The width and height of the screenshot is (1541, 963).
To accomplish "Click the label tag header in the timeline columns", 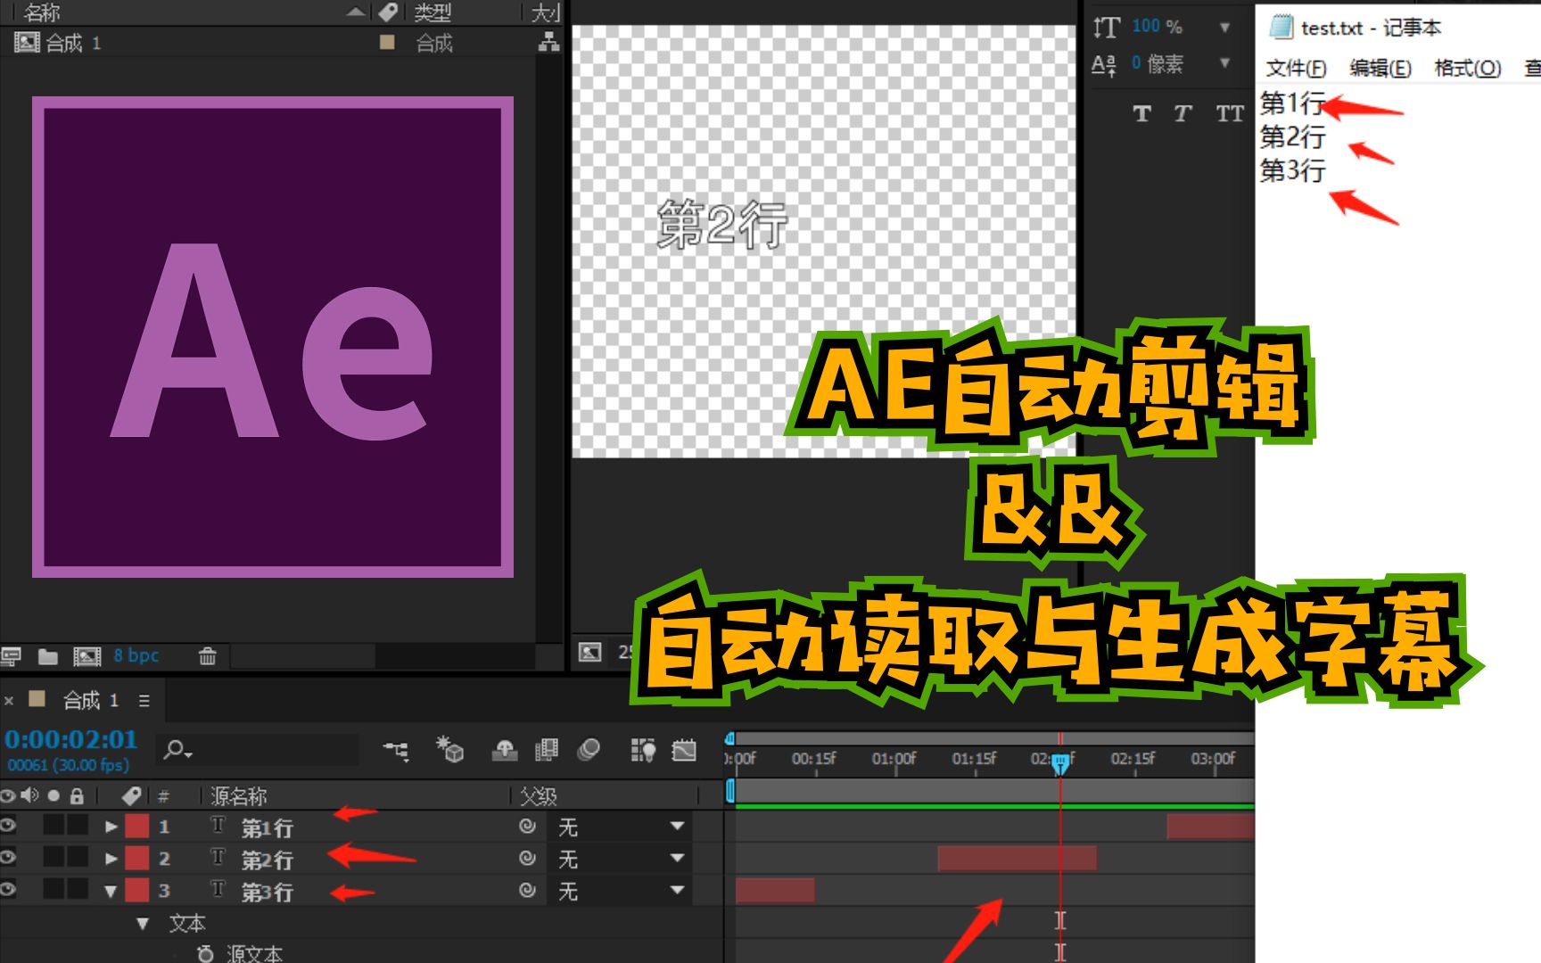I will (x=131, y=795).
